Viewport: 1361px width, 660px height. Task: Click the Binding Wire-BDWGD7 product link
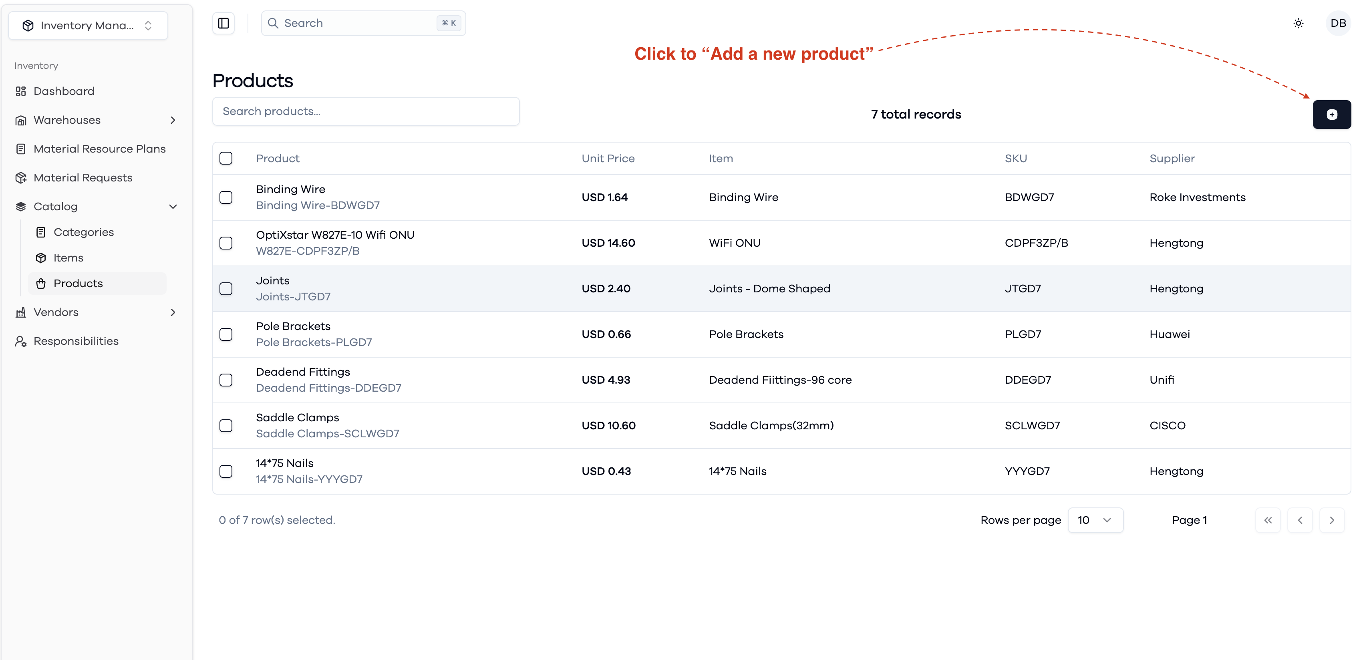[x=318, y=205]
